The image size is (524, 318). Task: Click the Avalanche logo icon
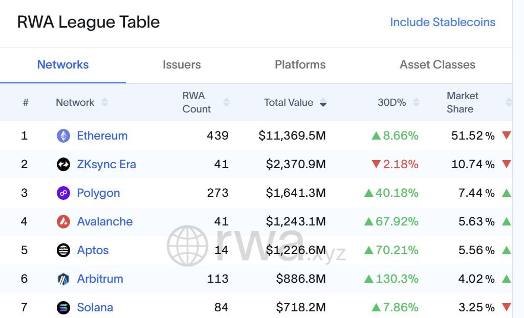[63, 221]
